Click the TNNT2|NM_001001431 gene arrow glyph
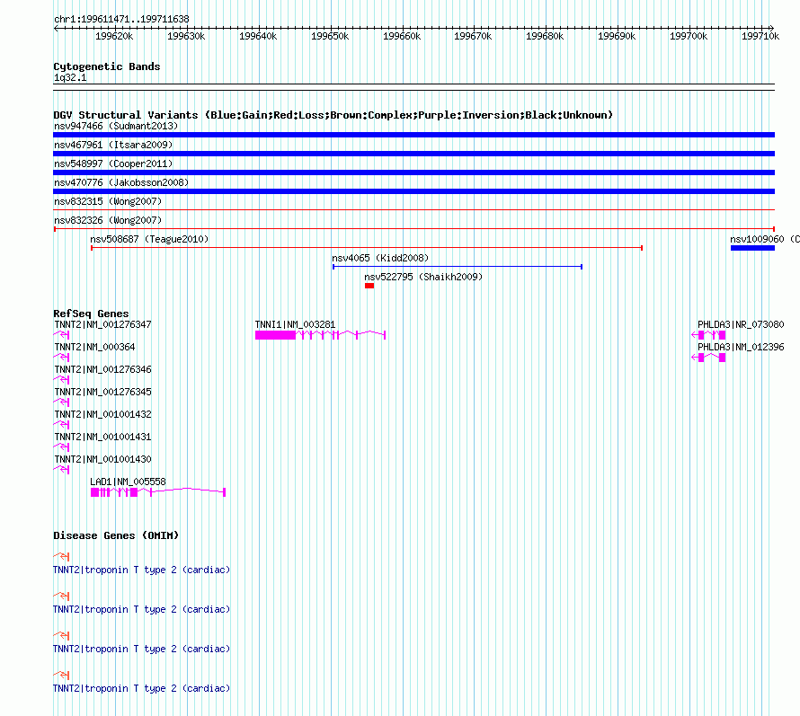This screenshot has width=800, height=716. pyautogui.click(x=61, y=447)
